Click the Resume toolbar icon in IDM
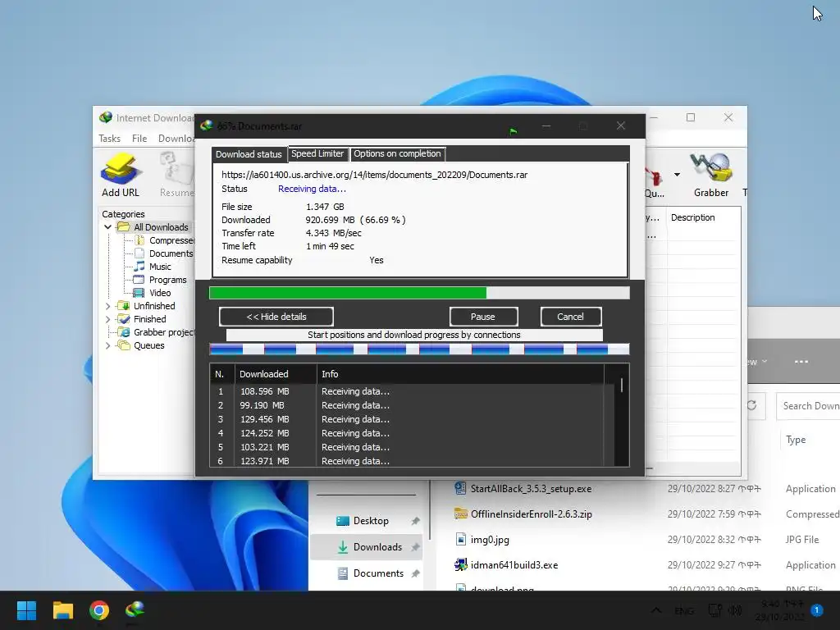Screen dimensions: 840x630 [176, 174]
